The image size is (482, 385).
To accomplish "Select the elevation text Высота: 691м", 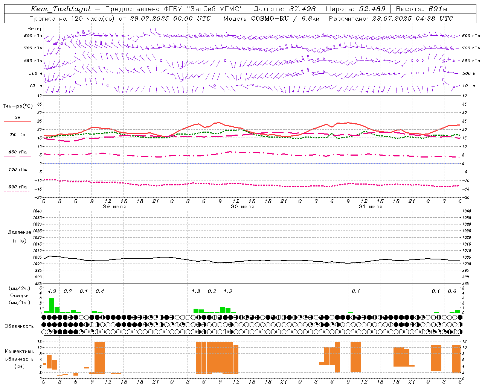I will tap(422, 9).
